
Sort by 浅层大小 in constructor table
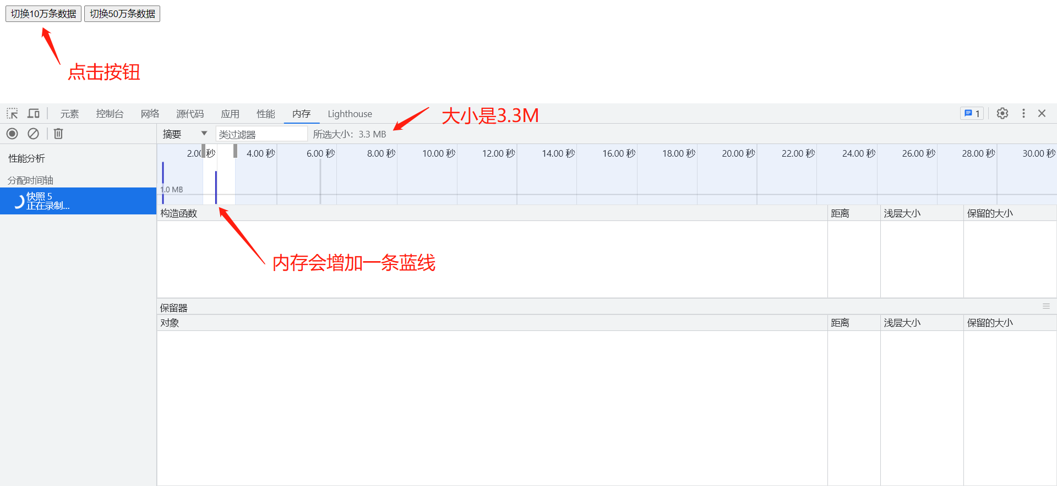[922, 213]
